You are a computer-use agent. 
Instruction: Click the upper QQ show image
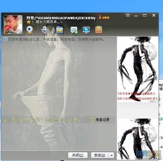(138, 69)
